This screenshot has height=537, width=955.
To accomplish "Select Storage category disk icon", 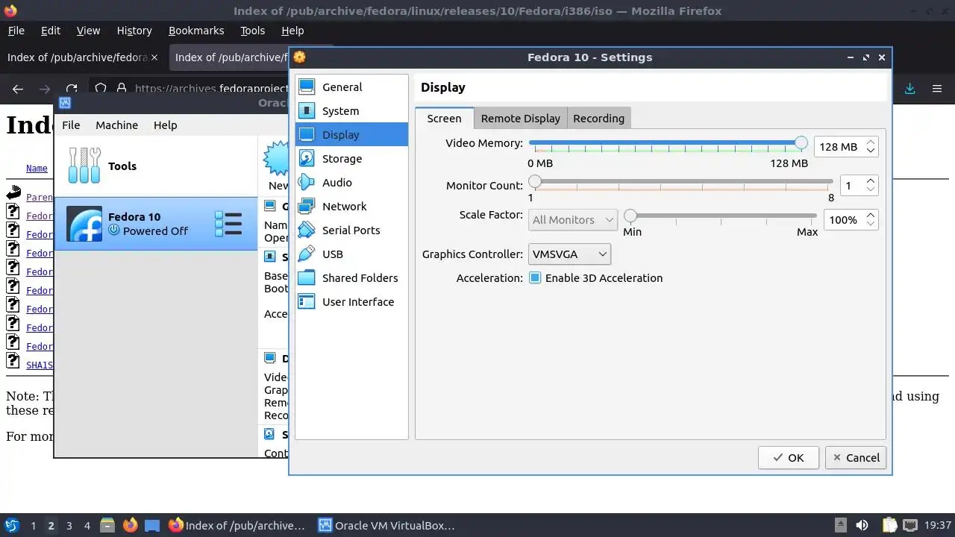I will click(x=307, y=158).
